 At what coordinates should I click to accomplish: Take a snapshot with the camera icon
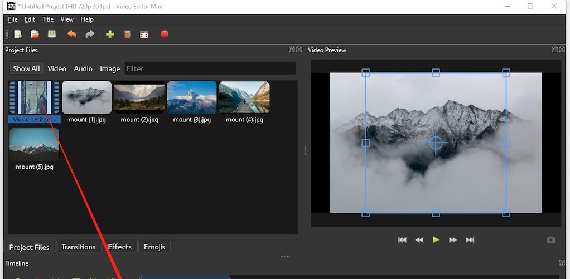[551, 240]
